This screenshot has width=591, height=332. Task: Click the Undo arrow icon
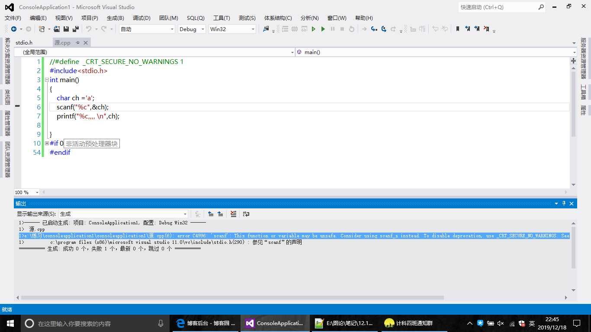point(88,29)
